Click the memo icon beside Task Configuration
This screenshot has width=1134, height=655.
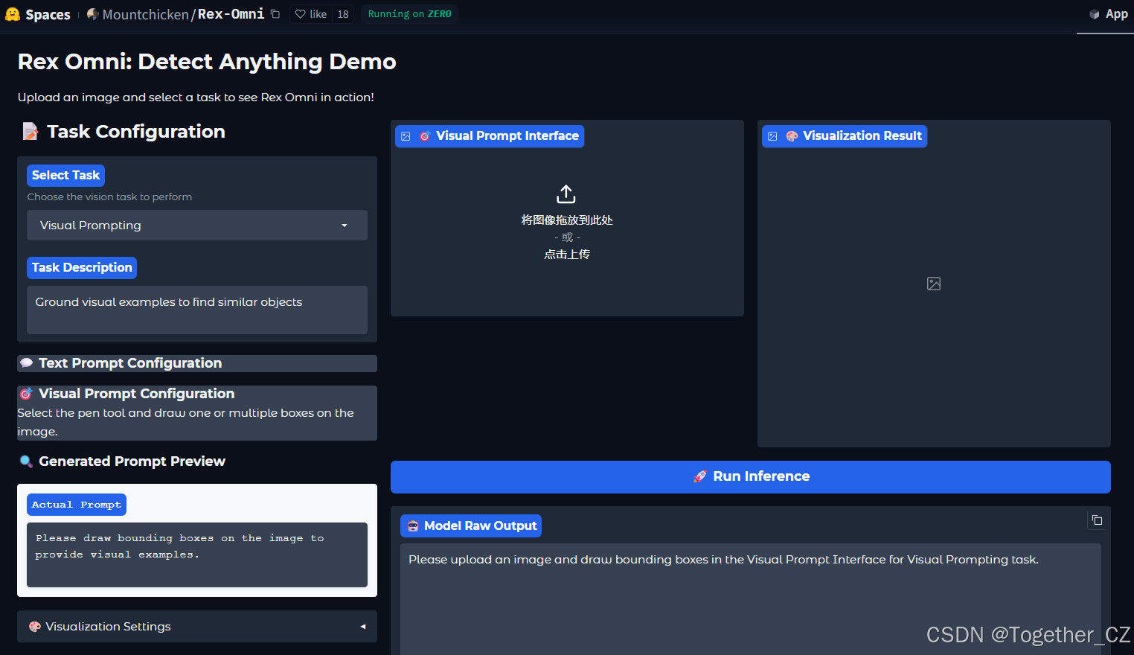[x=31, y=132]
